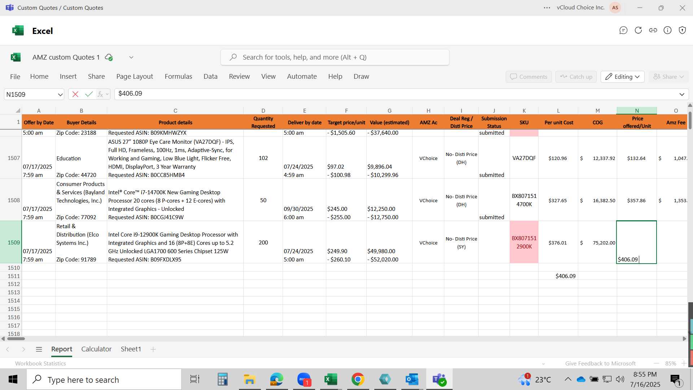Add a new sheet with plus icon
Screen dimensions: 693x390
click(153, 349)
